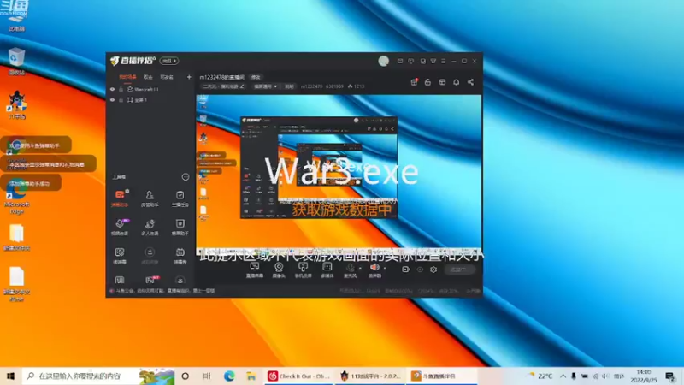Add a new scene with the plus button
The image size is (684, 385).
189,77
